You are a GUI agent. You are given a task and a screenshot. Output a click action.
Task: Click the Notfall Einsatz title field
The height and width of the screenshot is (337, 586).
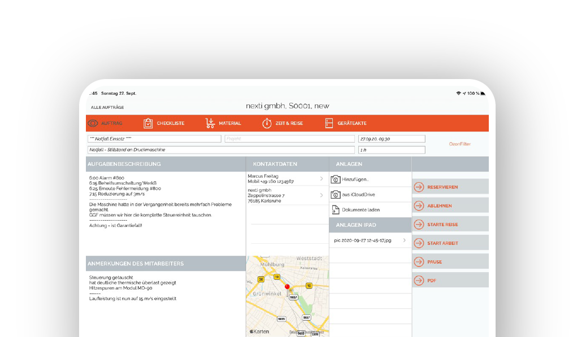tap(154, 139)
